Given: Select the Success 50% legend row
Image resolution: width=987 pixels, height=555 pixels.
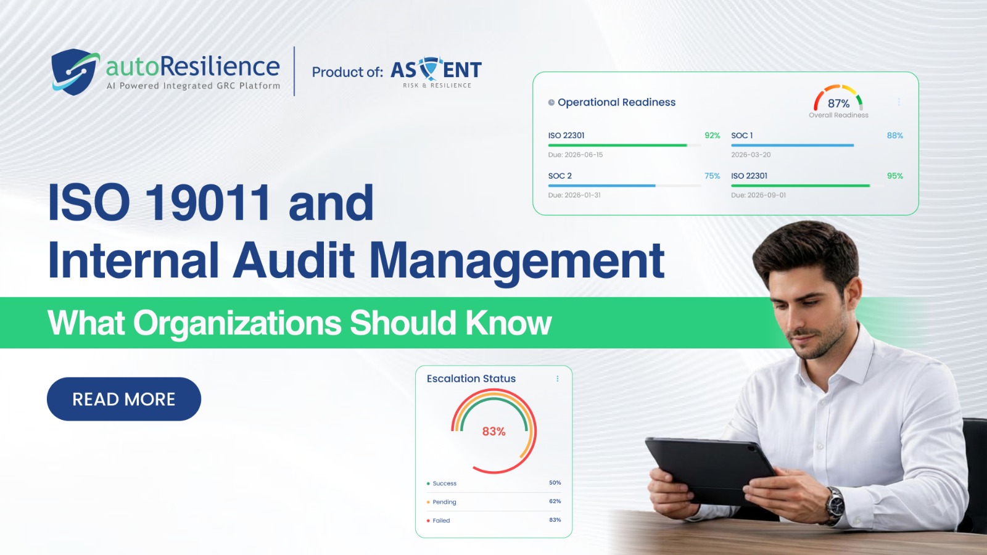Looking at the screenshot, I should (493, 483).
